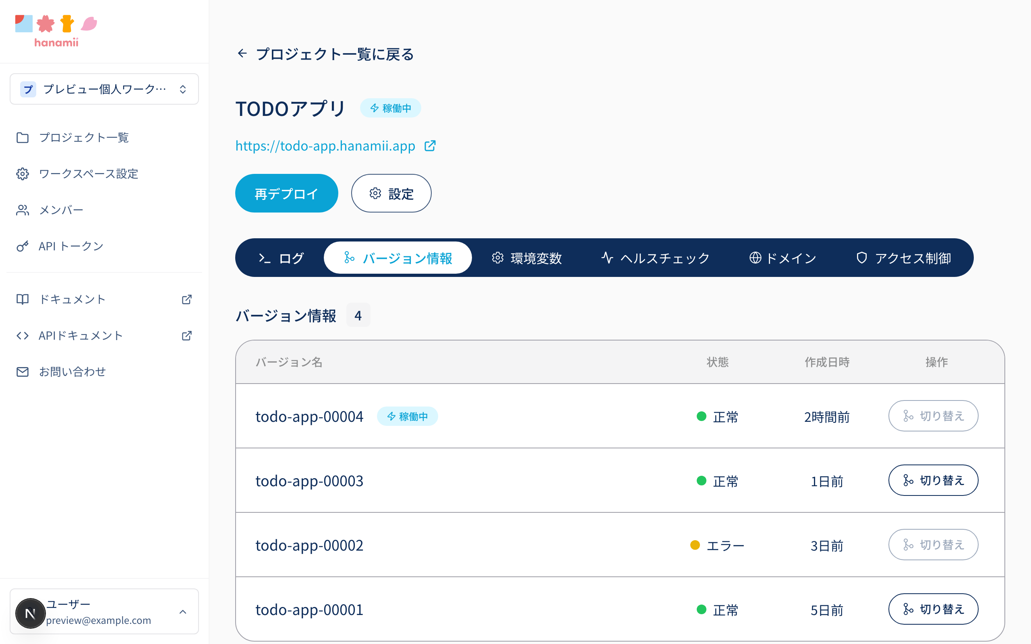Click the preview@example.com user email
The height and width of the screenshot is (644, 1031).
point(98,620)
